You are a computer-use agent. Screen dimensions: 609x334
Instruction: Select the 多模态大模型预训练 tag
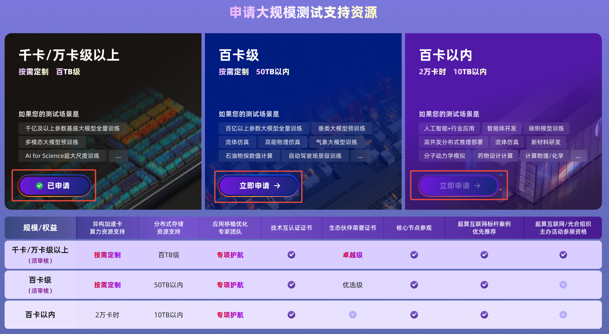(x=52, y=142)
